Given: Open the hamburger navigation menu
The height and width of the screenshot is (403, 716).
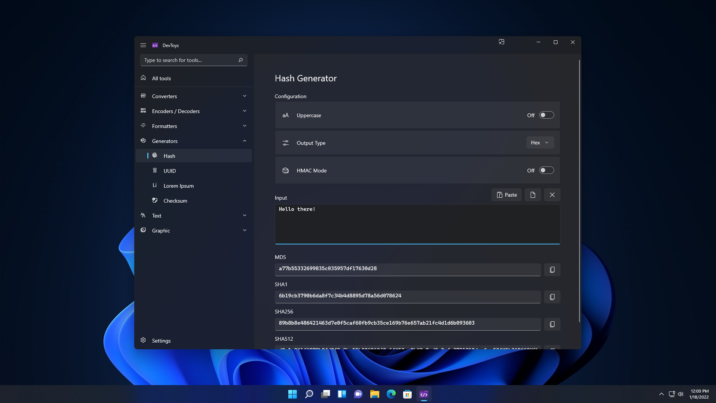Looking at the screenshot, I should 143,45.
